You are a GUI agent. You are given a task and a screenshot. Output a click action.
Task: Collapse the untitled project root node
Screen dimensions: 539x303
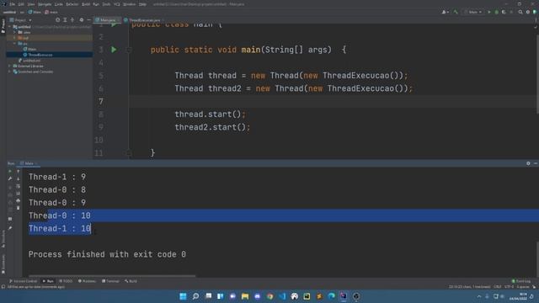click(x=9, y=27)
